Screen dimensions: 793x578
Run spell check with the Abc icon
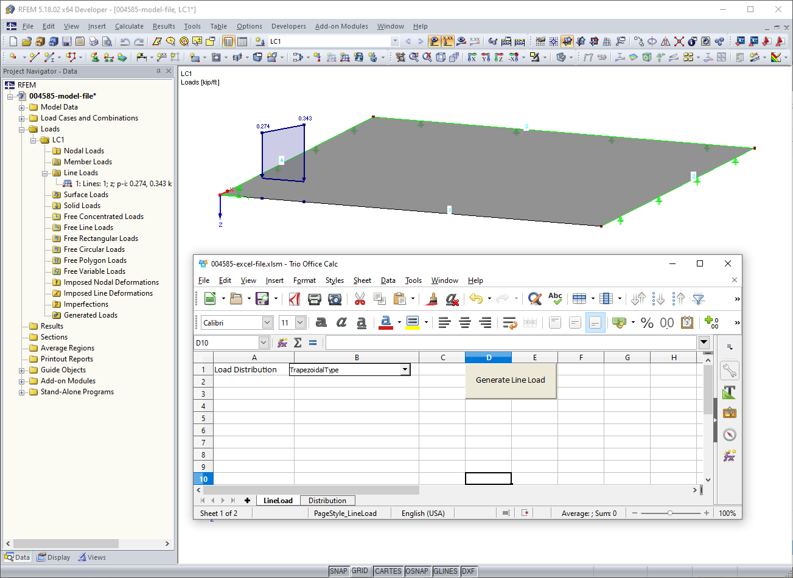pos(554,298)
